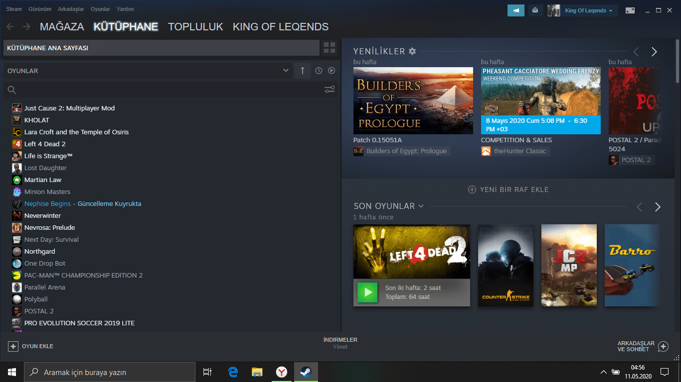681x382 pixels.
Task: Toggle the ready-to-play filter icon
Action: point(332,71)
